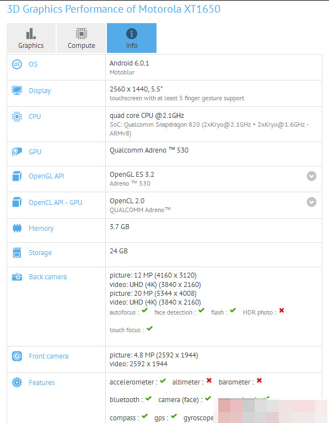Screen dimensions: 329x423
Task: Click the OpenGL API cube icon
Action: [x=17, y=176]
